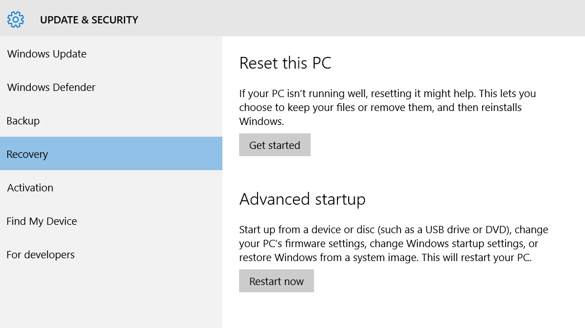
Task: Go to Windows Defender settings
Action: click(51, 88)
